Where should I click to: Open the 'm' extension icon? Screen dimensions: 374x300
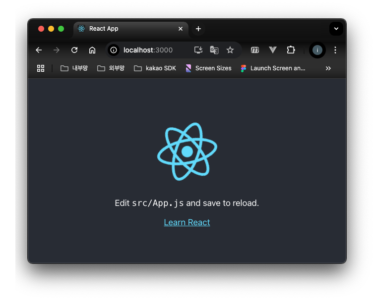point(255,50)
